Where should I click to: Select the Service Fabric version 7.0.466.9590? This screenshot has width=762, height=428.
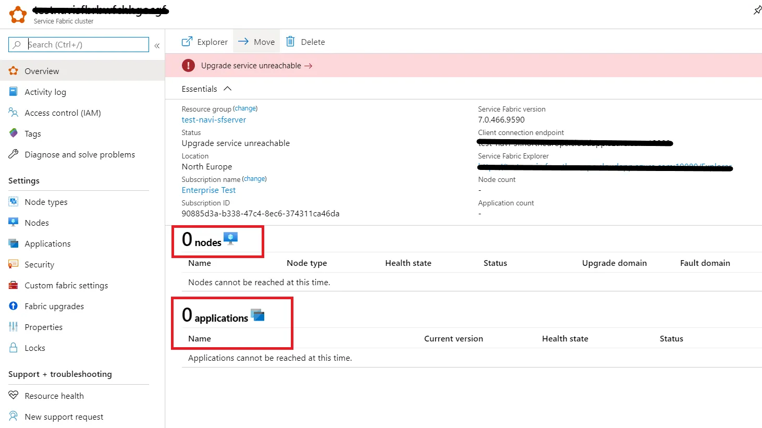click(x=501, y=120)
